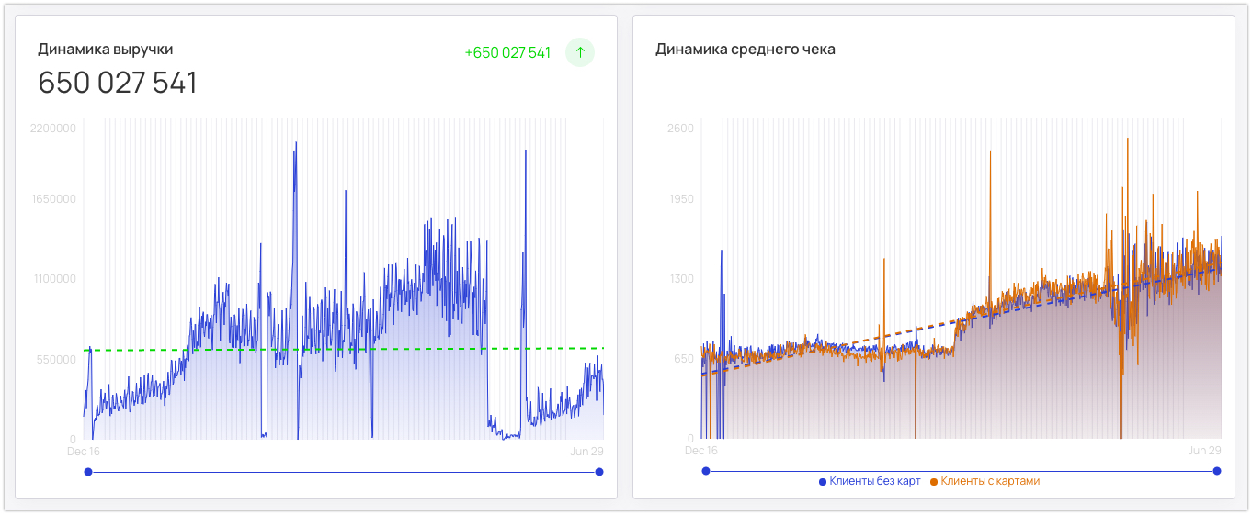Click the Динамика выручки title
Image resolution: width=1252 pixels, height=515 pixels.
click(105, 50)
